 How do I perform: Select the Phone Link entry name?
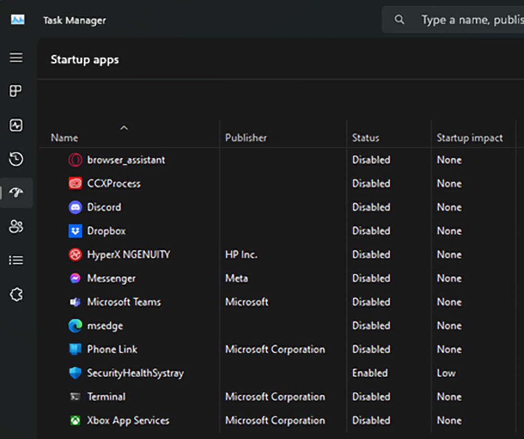[x=112, y=349]
